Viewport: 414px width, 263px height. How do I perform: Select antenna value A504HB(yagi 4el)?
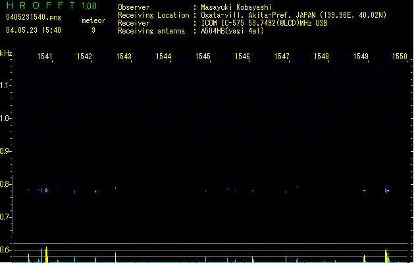232,31
